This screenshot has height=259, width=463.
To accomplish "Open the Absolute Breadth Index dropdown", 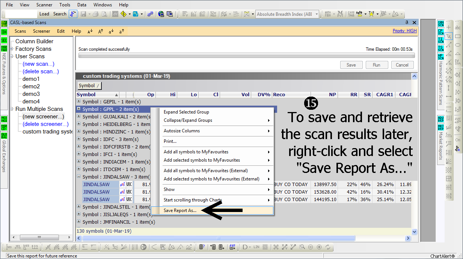I will (317, 14).
